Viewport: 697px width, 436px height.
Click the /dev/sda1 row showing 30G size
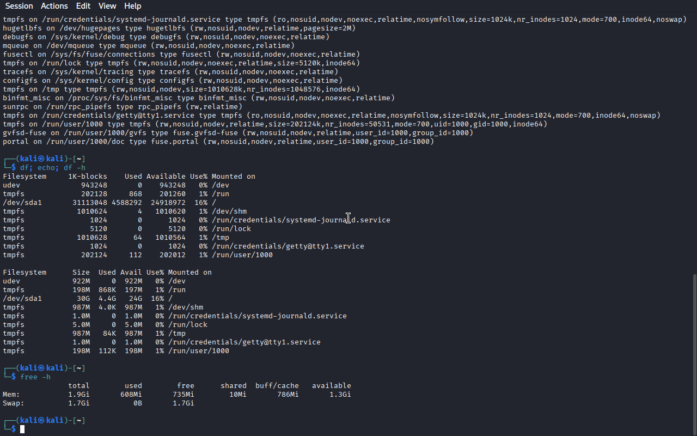[x=88, y=299]
